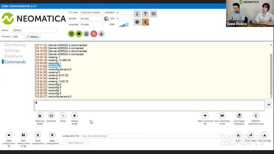The height and width of the screenshot is (154, 274).
Task: Click the Apply From File button
Action: click(x=76, y=143)
